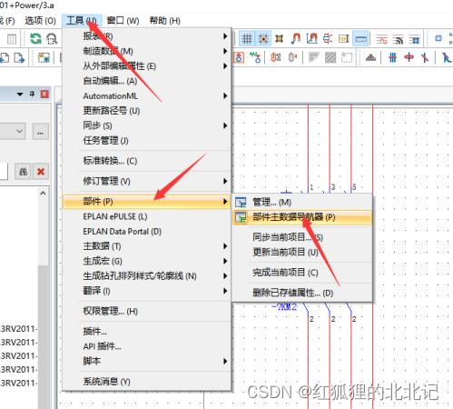
Task: Click the speaker-shaped symbol icon
Action: click(x=292, y=57)
